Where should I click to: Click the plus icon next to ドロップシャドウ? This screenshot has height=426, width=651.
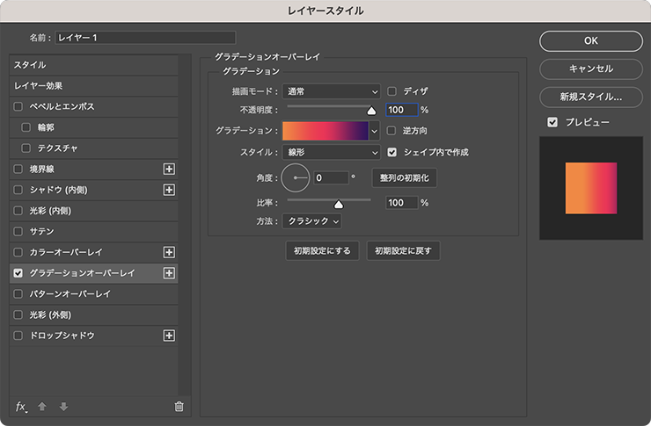tap(170, 336)
